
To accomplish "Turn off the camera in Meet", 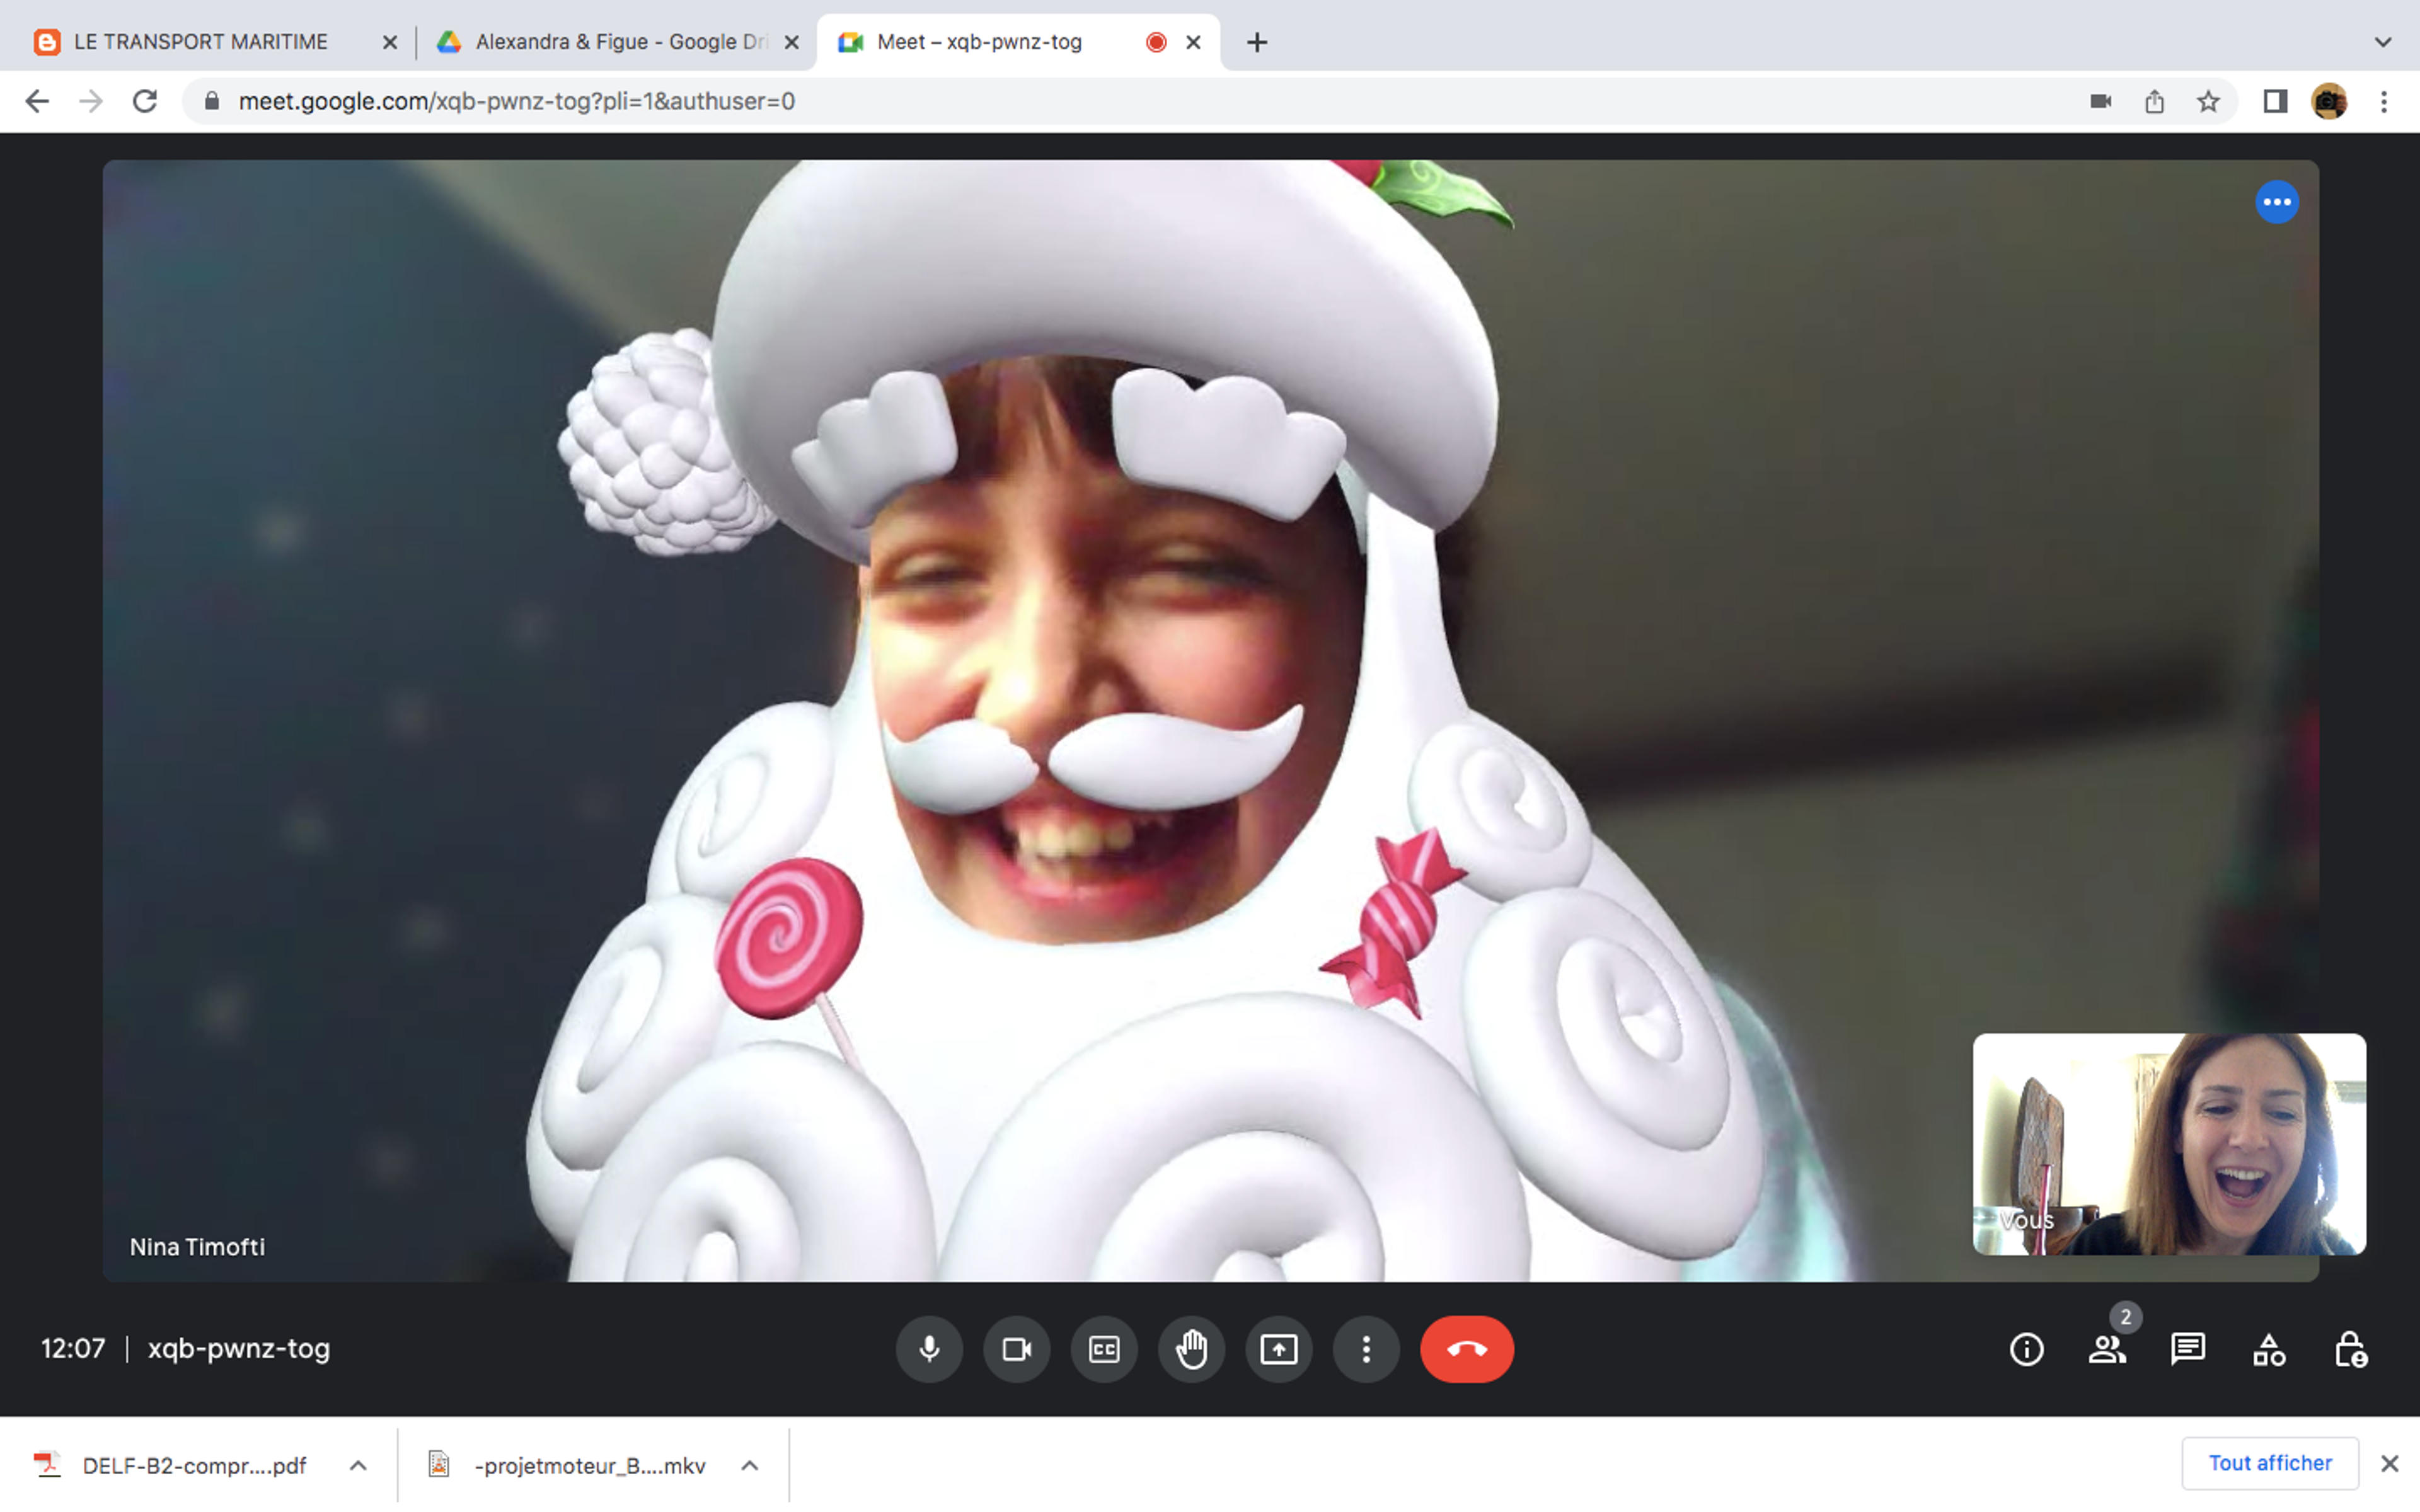I will (1017, 1349).
